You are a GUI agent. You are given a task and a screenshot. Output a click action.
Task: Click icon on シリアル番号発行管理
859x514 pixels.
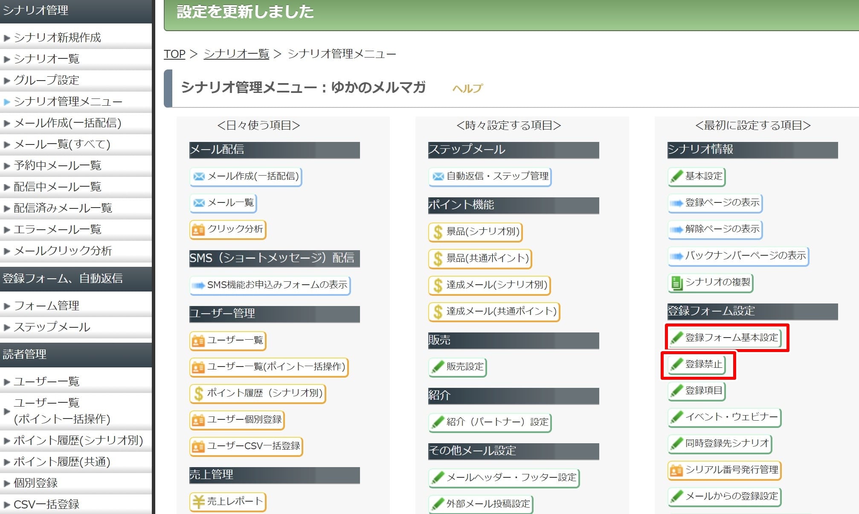point(676,471)
